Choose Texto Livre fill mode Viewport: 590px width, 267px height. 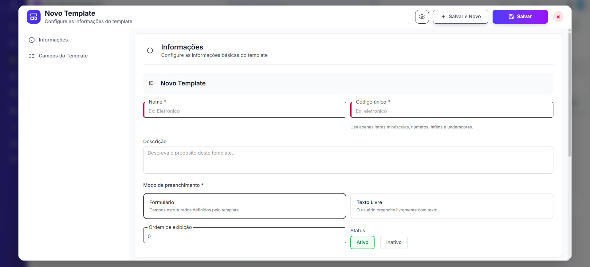click(451, 206)
